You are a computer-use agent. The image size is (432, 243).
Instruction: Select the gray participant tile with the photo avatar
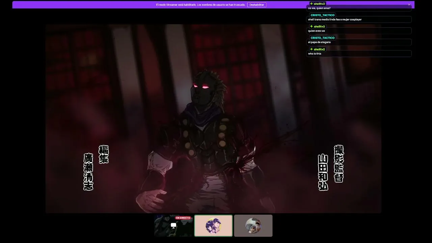253,225
